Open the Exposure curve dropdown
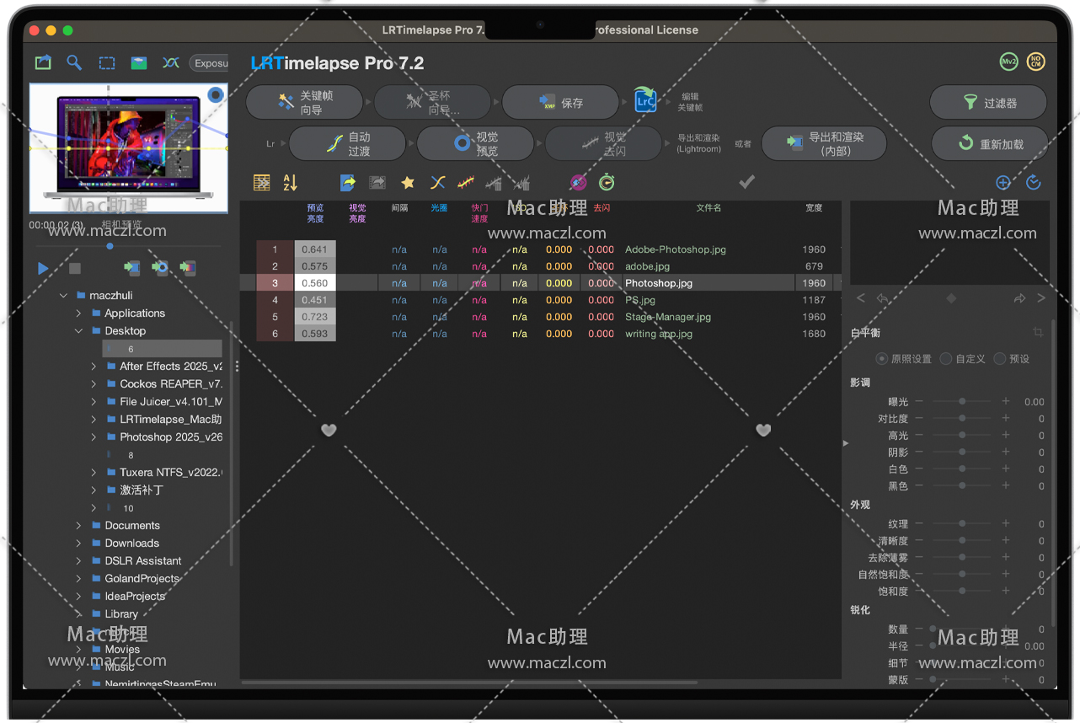 click(210, 63)
